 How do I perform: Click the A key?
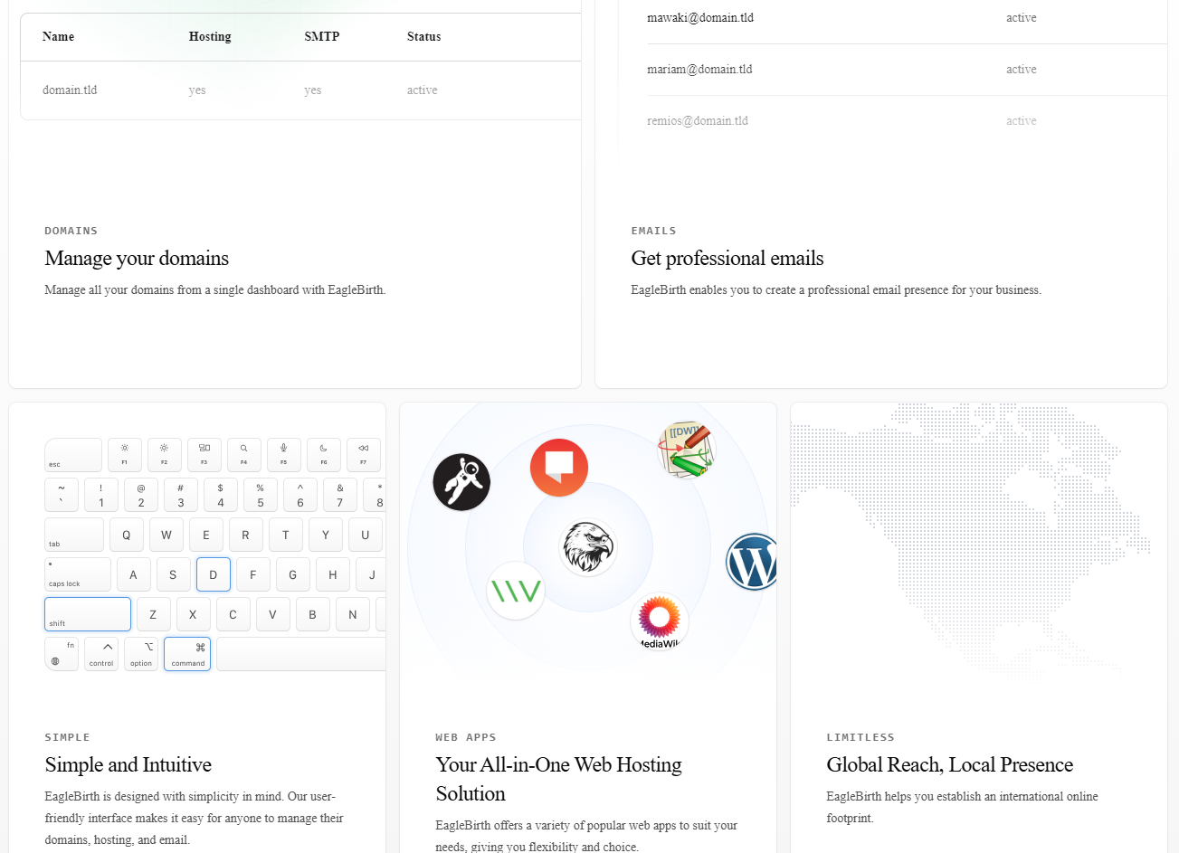[134, 574]
